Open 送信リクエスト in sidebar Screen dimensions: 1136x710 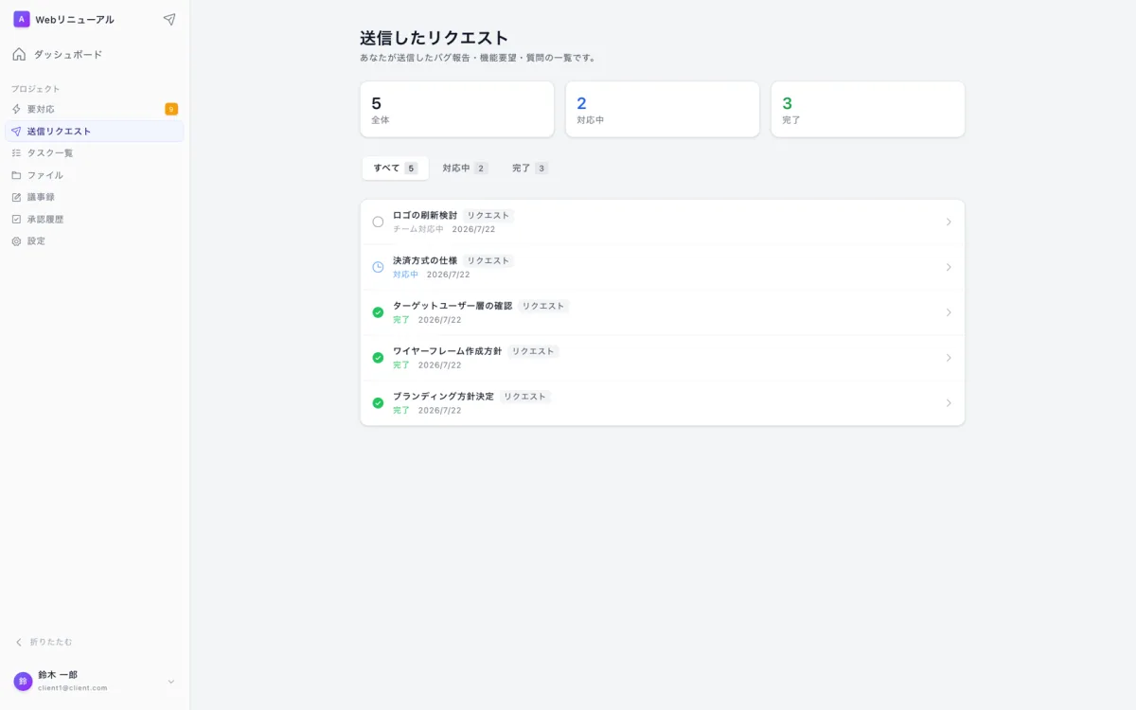(95, 131)
